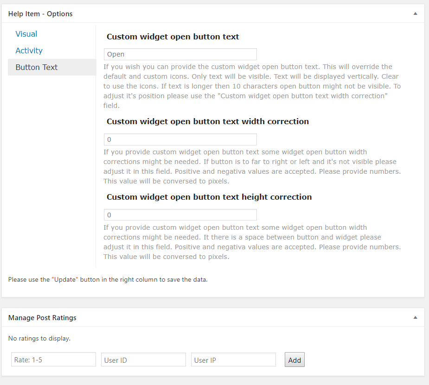This screenshot has width=429, height=385.
Task: Focus the text width correction input box
Action: (x=180, y=139)
